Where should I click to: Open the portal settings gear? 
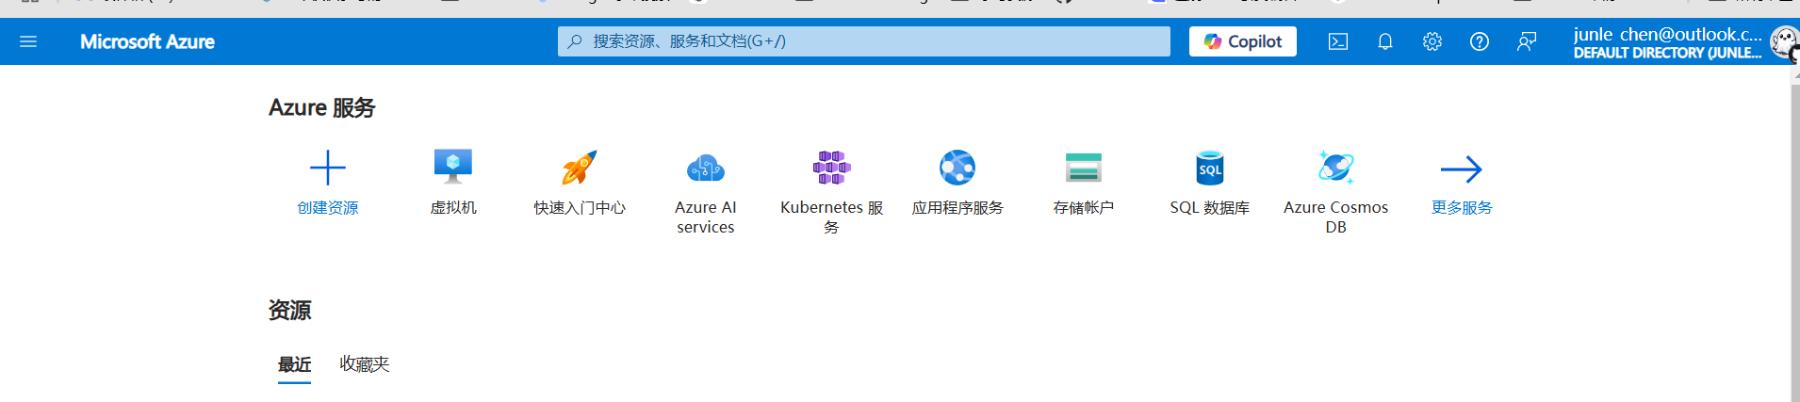pos(1432,41)
